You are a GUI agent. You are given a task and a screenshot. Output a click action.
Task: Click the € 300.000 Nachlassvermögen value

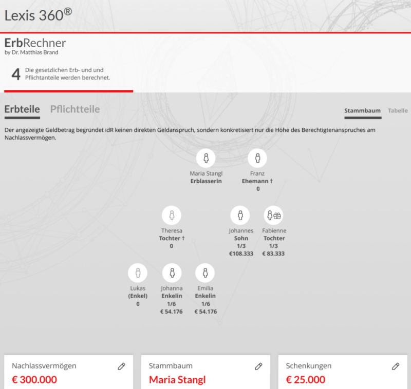33,380
